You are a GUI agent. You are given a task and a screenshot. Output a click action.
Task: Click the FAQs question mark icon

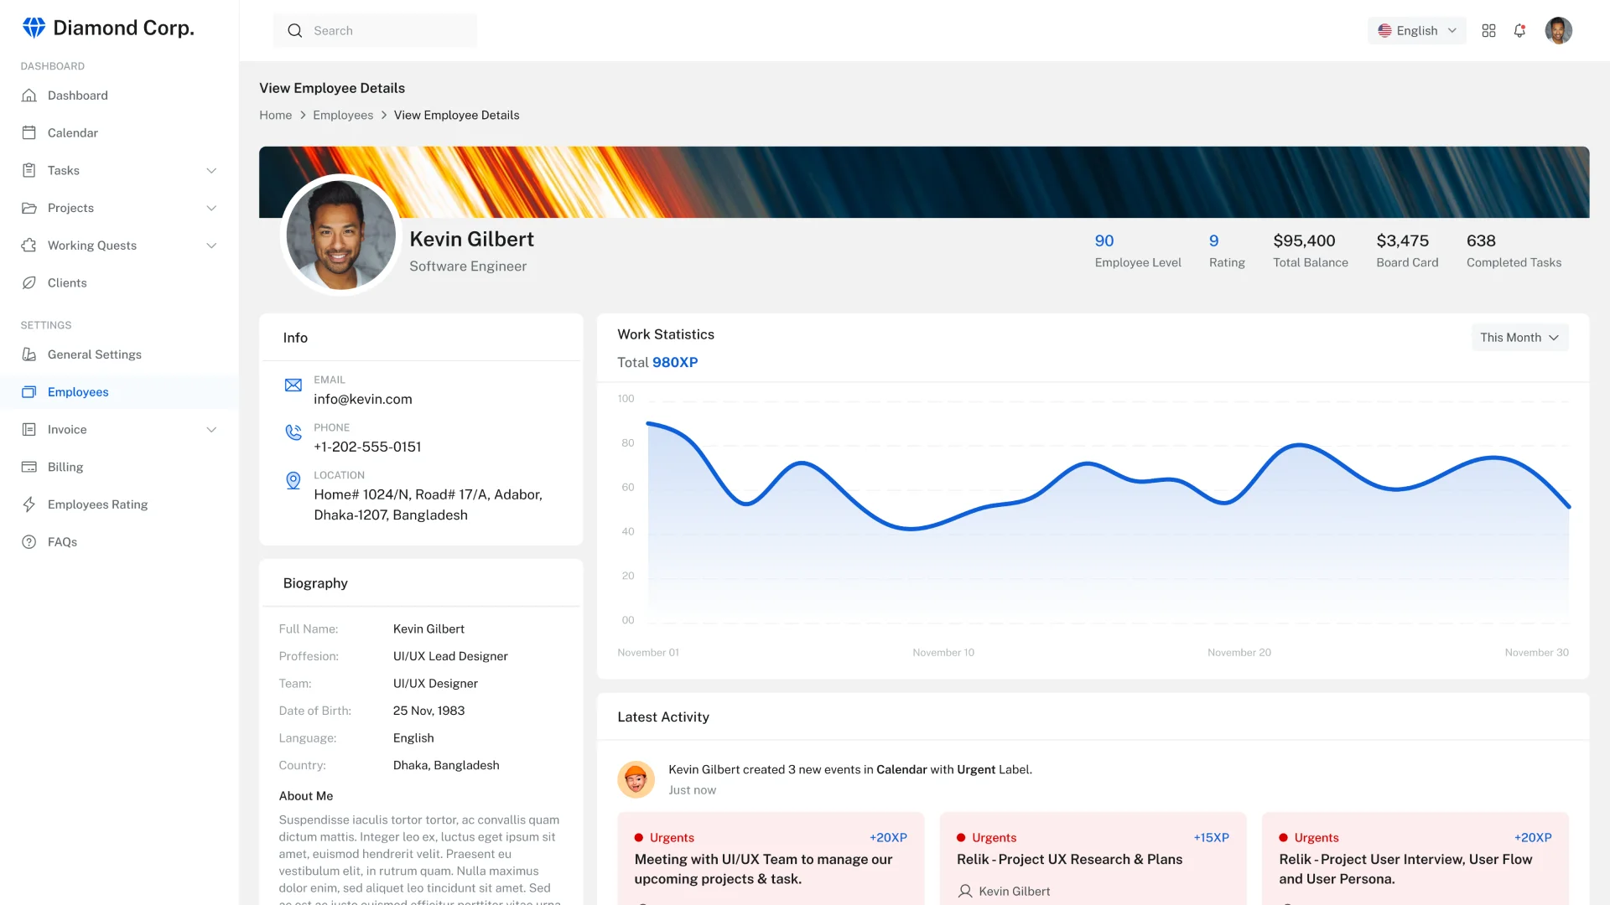click(x=29, y=542)
